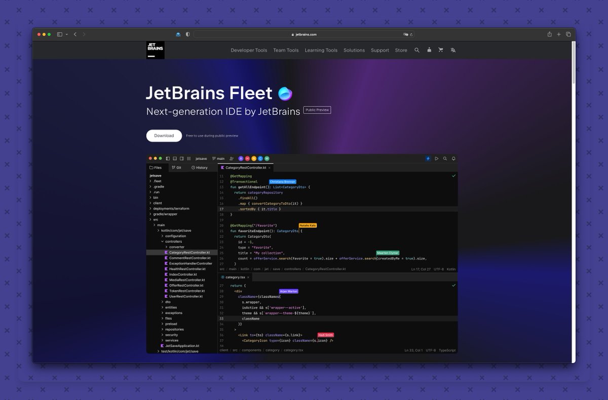The image size is (608, 400).
Task: Toggle the Safari sidebar button
Action: point(59,34)
